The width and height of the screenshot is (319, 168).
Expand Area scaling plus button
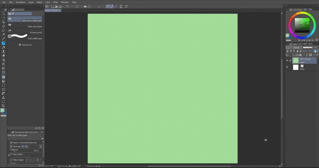(x=9, y=155)
